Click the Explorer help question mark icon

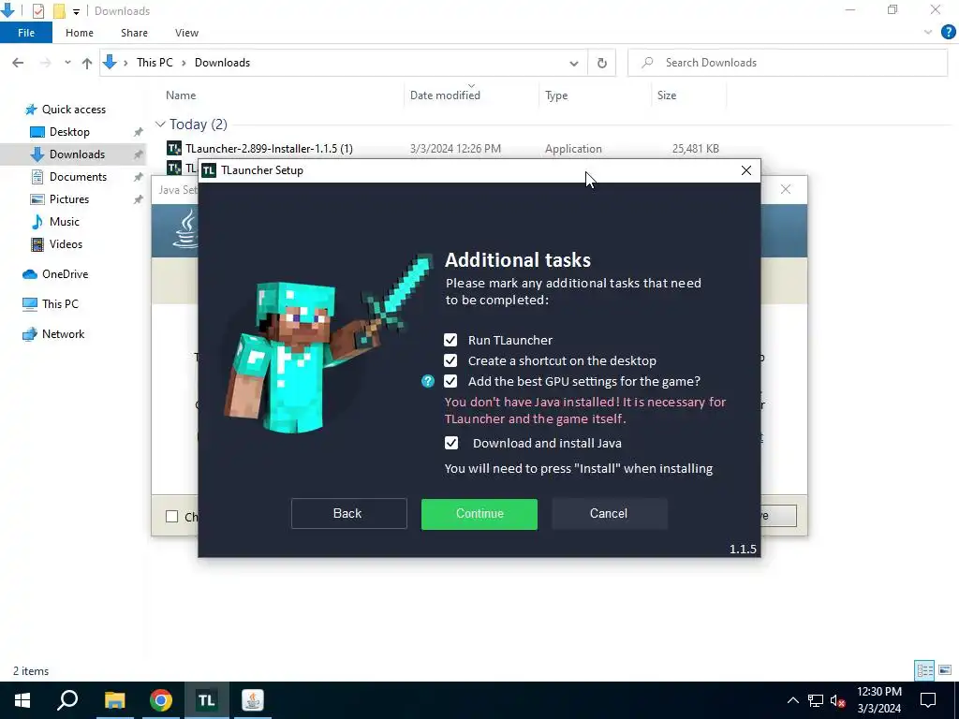pos(948,33)
